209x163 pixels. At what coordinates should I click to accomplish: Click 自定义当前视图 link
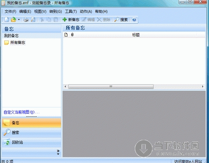click(x=21, y=112)
